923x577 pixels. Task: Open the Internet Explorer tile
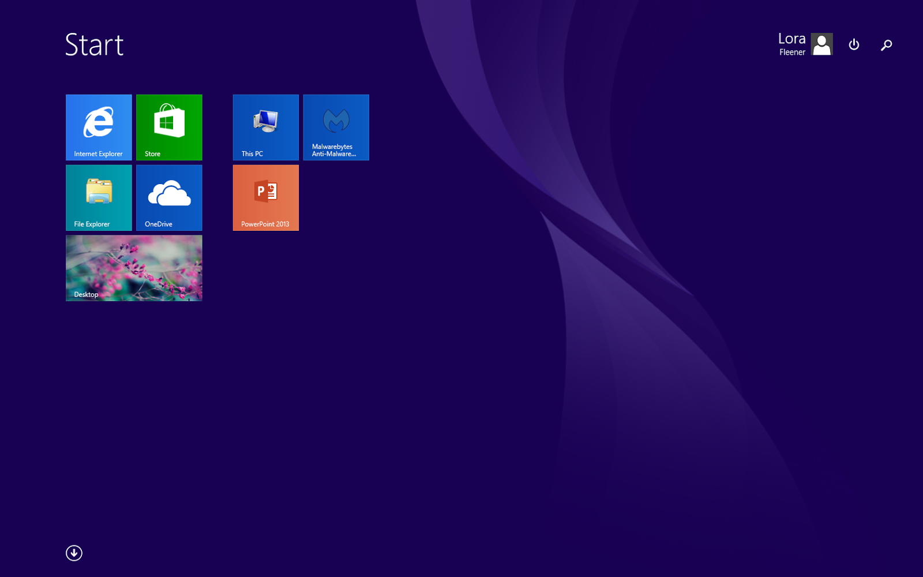tap(98, 127)
